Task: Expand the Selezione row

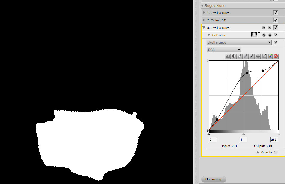Action: pos(209,35)
